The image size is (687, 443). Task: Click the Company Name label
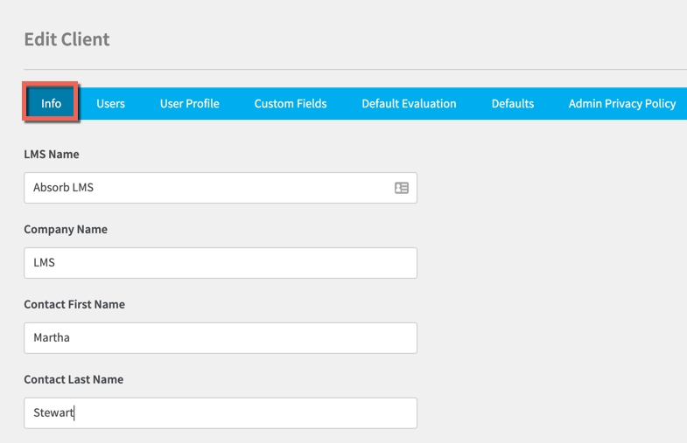click(x=66, y=230)
